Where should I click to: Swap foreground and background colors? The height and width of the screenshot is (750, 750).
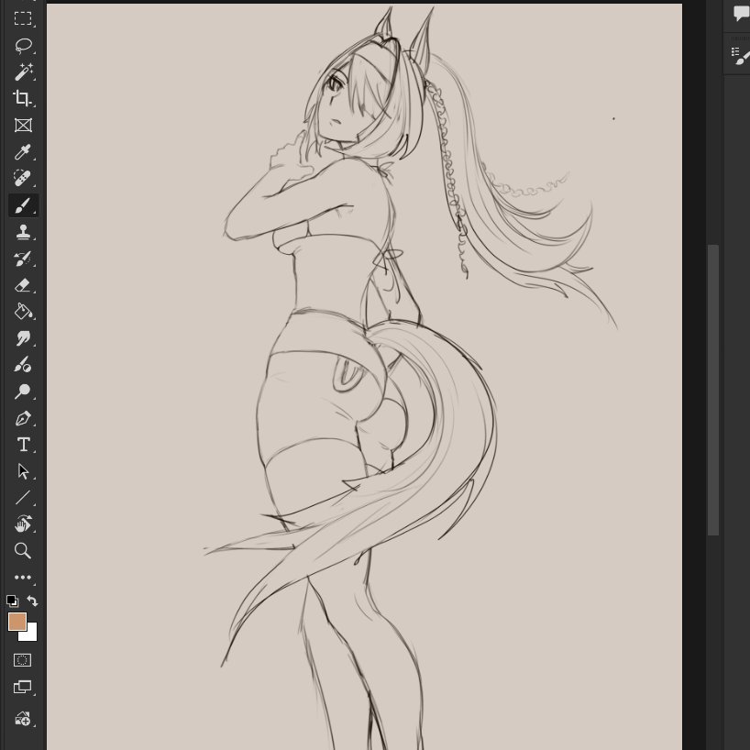pyautogui.click(x=32, y=601)
